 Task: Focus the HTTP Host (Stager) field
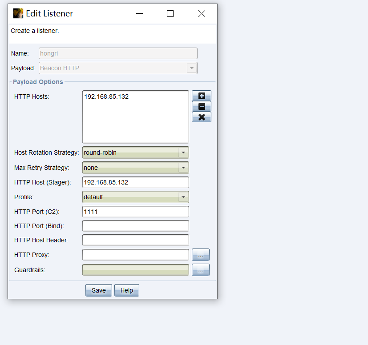pyautogui.click(x=135, y=182)
